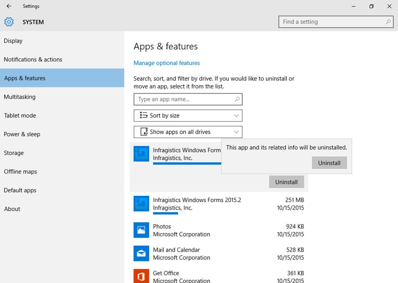This screenshot has height=283, width=398.
Task: Click the Photos app icon
Action: coord(141,230)
